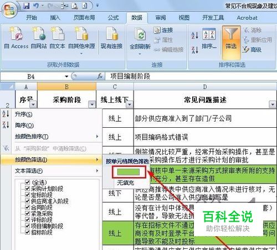Click formula bar showing 项目编制阶段
Screen dimensions: 277x250
click(x=191, y=76)
